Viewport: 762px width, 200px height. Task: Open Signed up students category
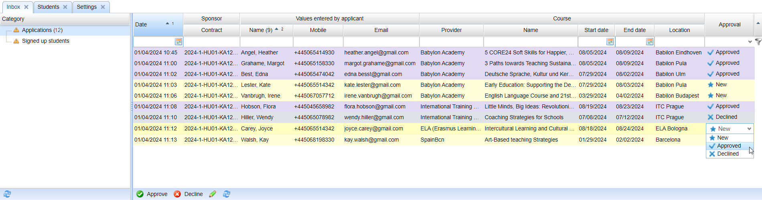click(x=45, y=41)
